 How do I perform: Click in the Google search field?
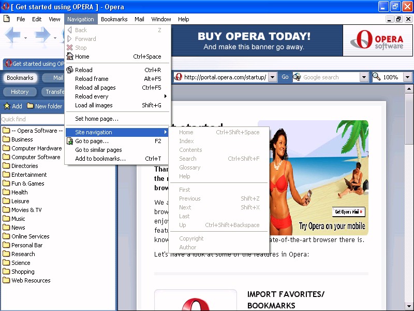click(x=330, y=77)
